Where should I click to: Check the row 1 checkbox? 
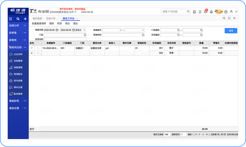click(38, 48)
